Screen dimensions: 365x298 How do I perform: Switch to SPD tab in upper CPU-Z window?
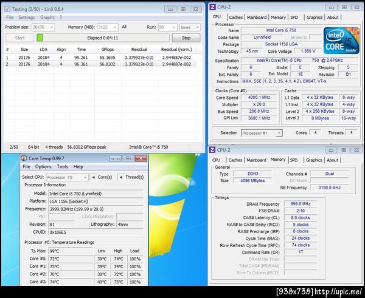pyautogui.click(x=294, y=18)
